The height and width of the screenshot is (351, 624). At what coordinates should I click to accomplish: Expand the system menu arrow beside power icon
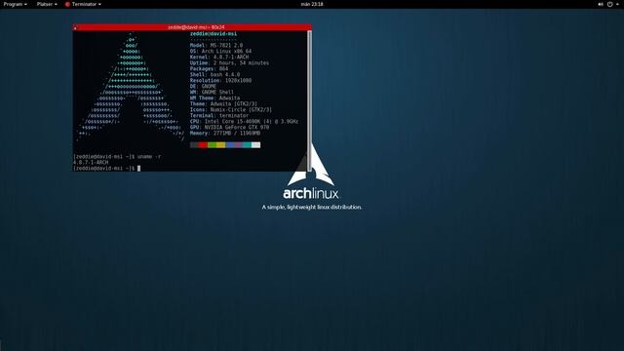[x=617, y=4]
